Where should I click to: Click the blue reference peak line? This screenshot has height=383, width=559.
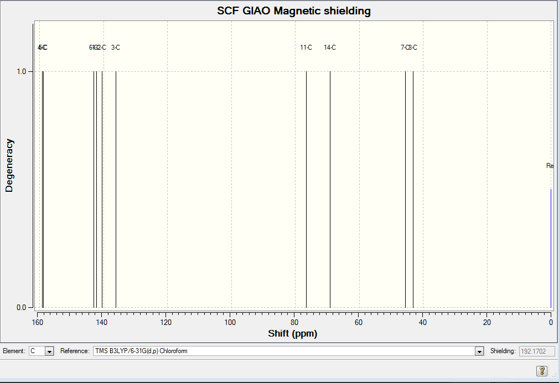(x=551, y=248)
